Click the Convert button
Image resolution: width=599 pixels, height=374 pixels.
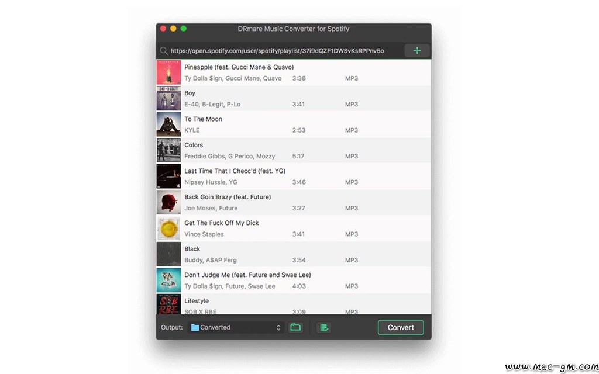[401, 327]
